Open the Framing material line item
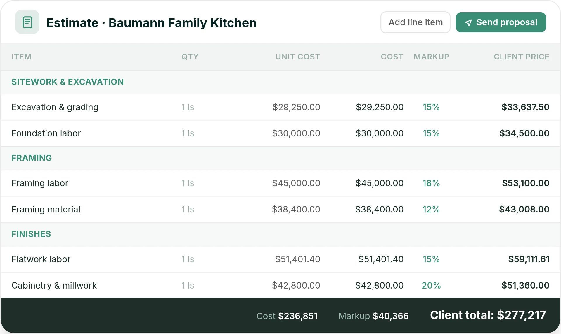 pos(280,209)
